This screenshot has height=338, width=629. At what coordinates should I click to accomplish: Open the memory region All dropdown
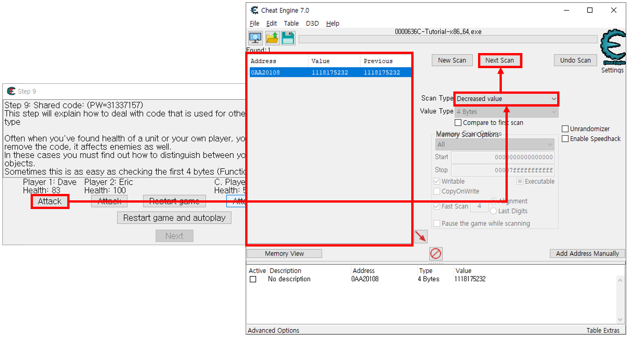(495, 145)
